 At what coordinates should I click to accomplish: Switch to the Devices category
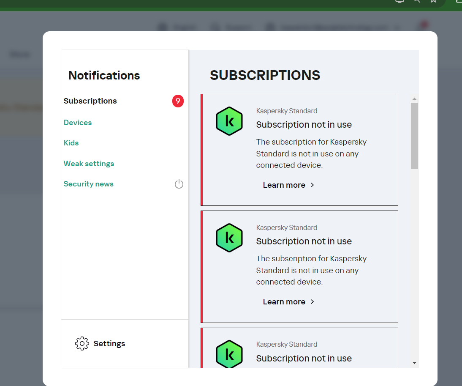[x=78, y=123]
